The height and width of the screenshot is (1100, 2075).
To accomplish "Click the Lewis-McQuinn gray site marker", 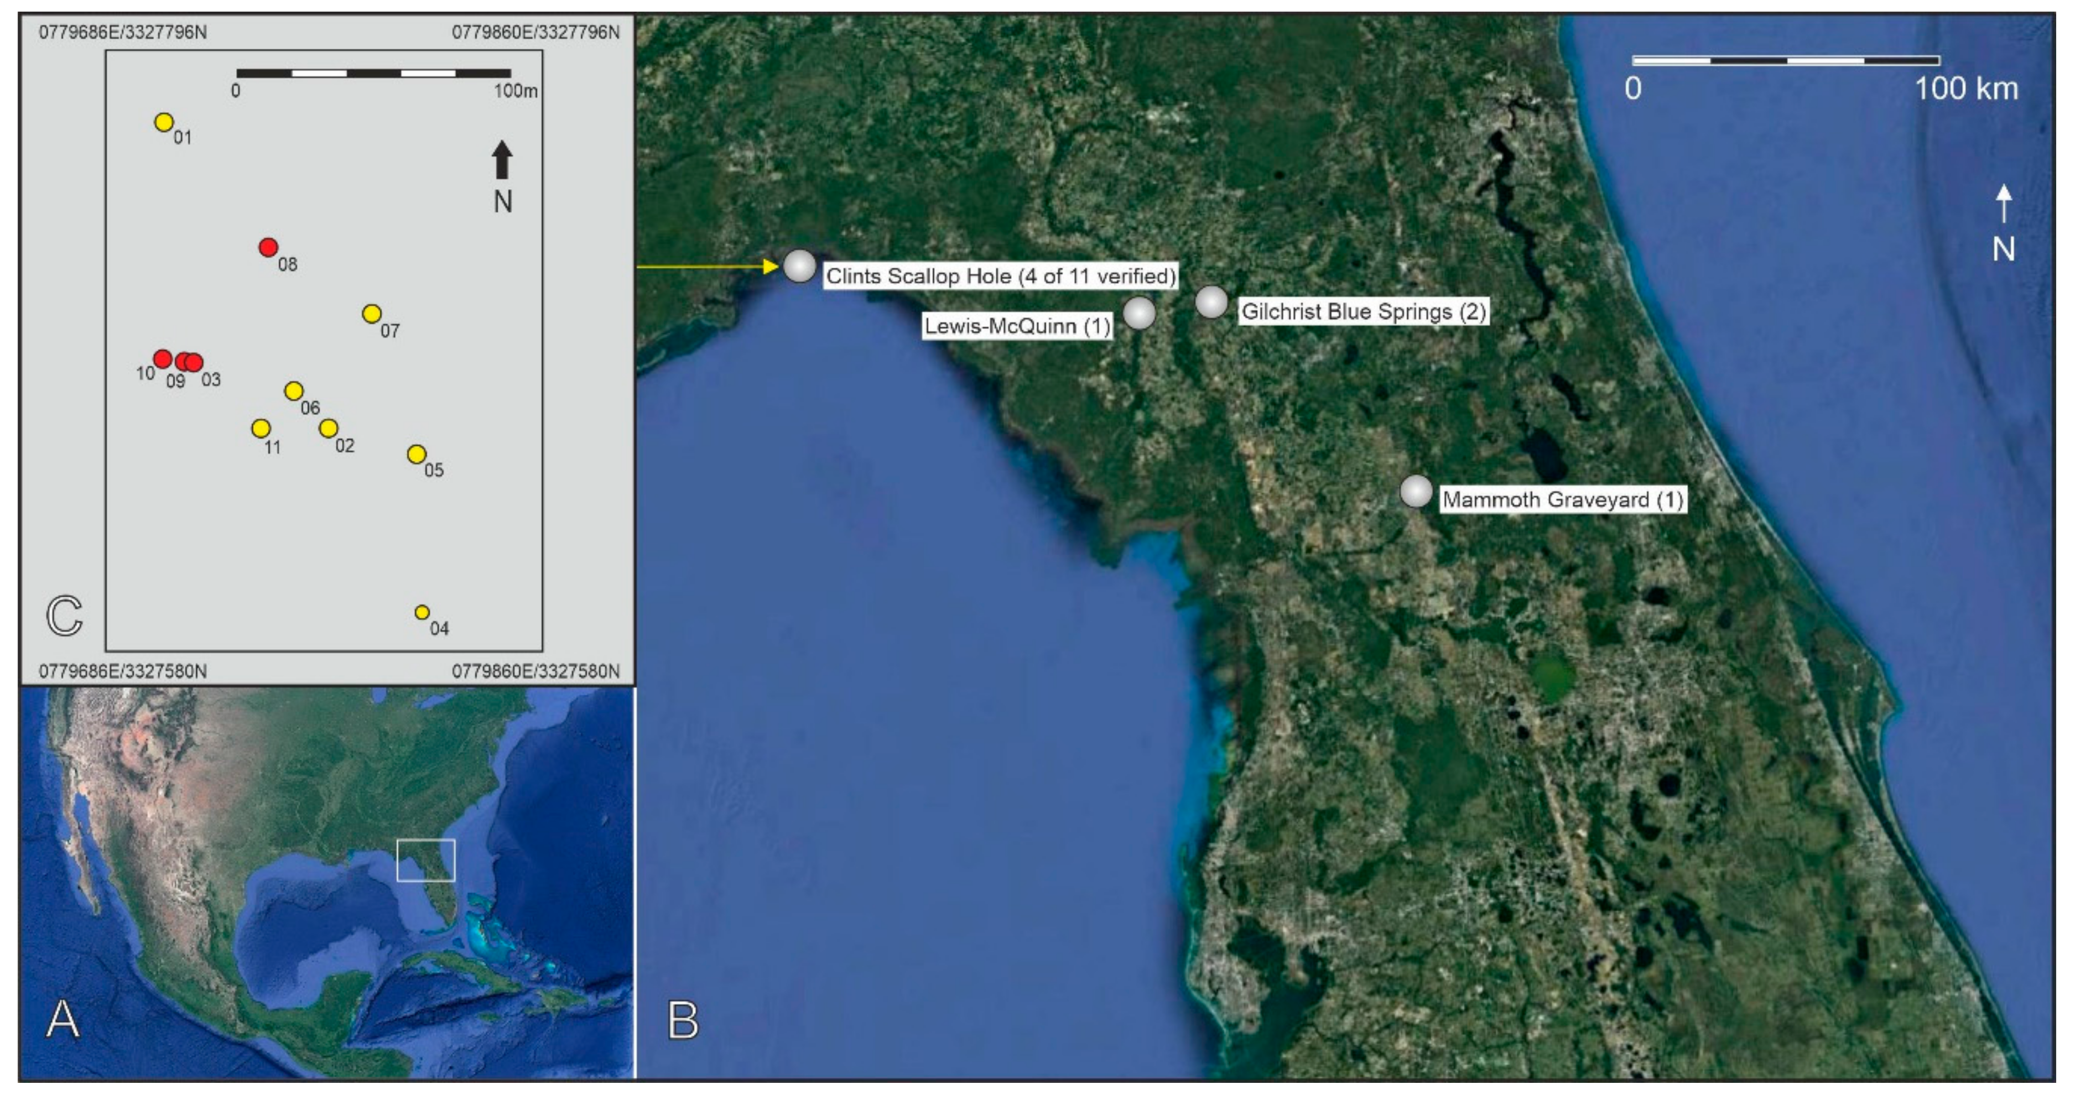I will (x=1139, y=312).
